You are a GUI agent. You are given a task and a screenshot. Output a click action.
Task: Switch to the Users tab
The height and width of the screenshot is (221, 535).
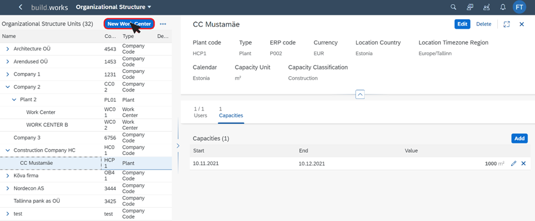pos(200,112)
